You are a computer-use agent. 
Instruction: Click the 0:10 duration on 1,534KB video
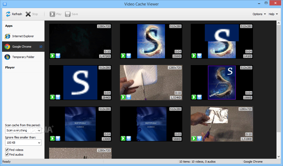[x=178, y=93]
